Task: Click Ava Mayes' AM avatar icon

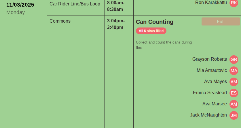Action: click(234, 82)
